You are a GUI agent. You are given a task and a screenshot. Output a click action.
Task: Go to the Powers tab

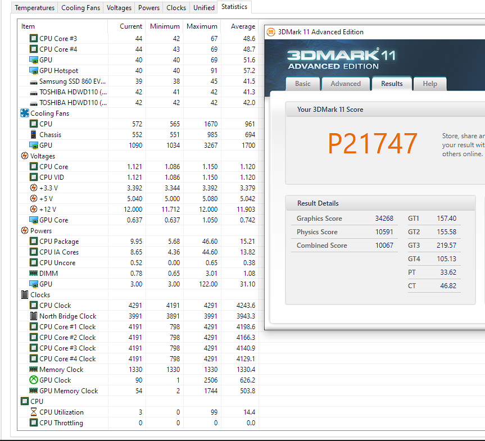click(x=149, y=8)
